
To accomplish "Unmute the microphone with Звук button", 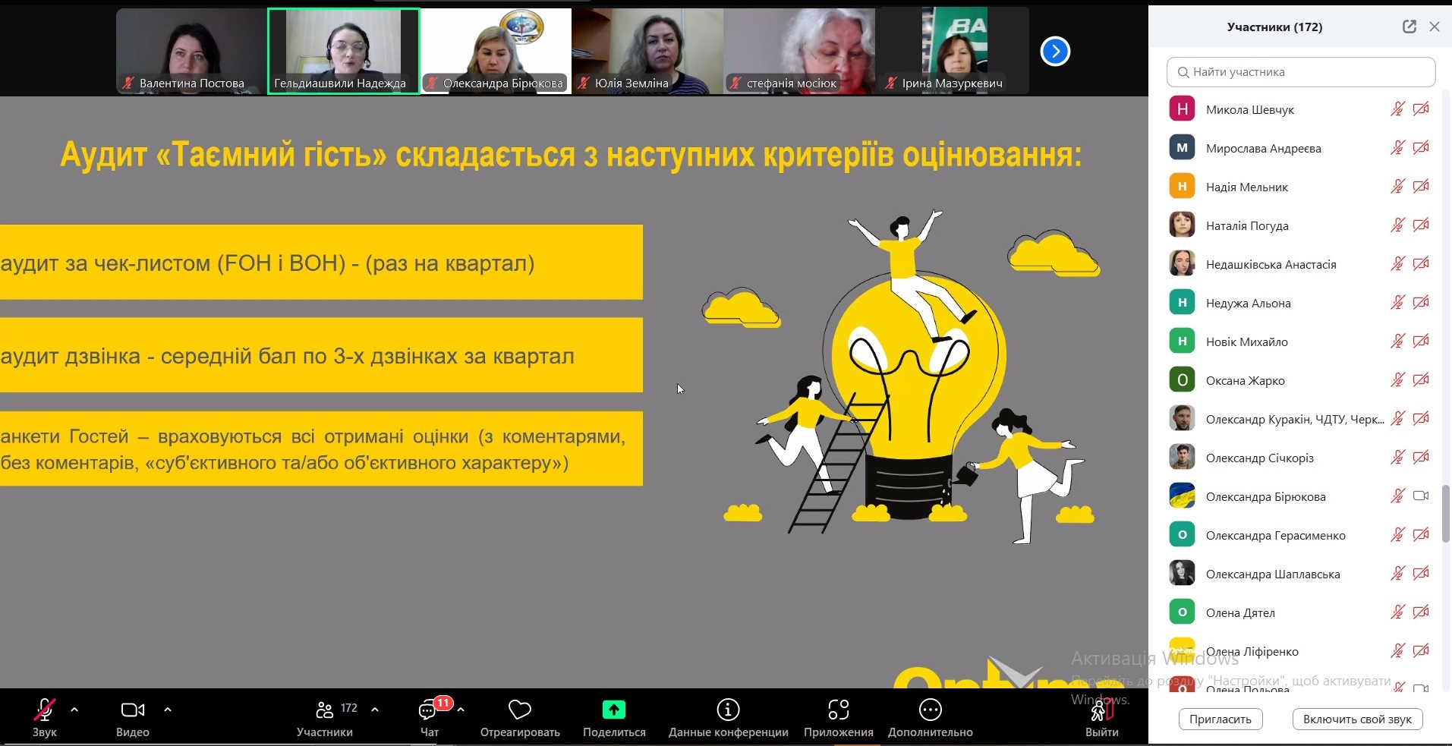I will pos(44,711).
